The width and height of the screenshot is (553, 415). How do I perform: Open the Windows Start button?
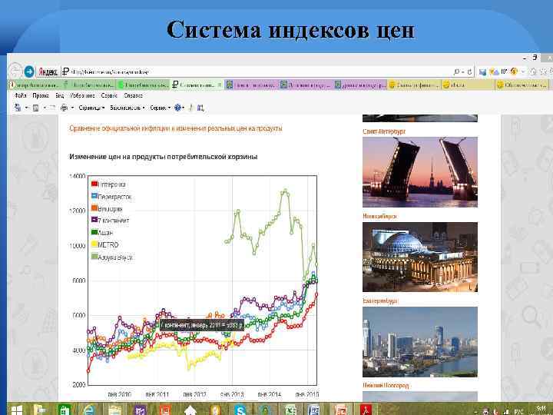point(16,410)
